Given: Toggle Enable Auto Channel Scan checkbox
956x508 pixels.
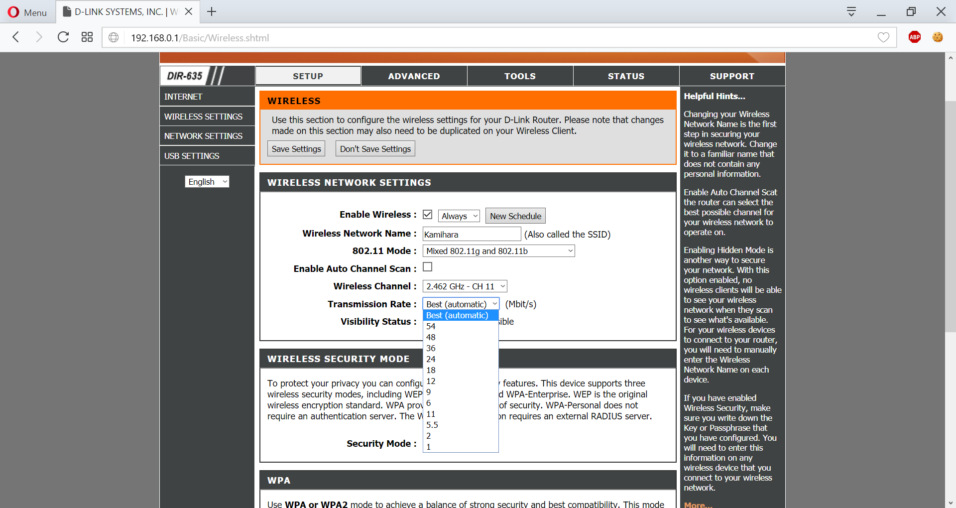Looking at the screenshot, I should (x=427, y=267).
